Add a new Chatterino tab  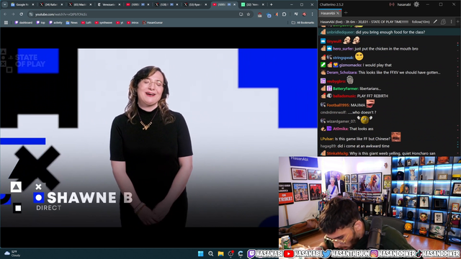pos(346,13)
